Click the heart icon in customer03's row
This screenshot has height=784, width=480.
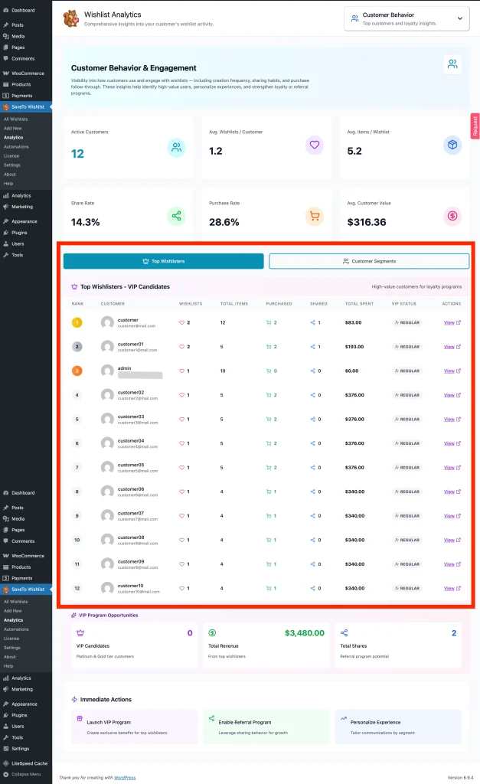[182, 419]
